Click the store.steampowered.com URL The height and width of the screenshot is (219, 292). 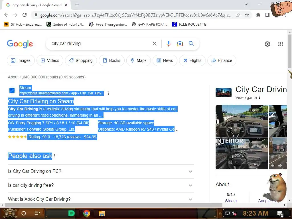coord(62,93)
